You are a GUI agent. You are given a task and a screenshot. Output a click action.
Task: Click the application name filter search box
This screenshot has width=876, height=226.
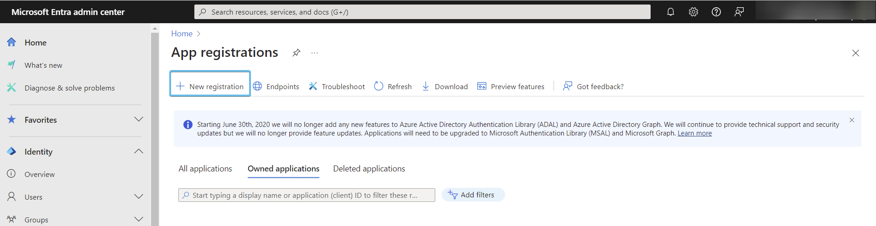tap(307, 195)
